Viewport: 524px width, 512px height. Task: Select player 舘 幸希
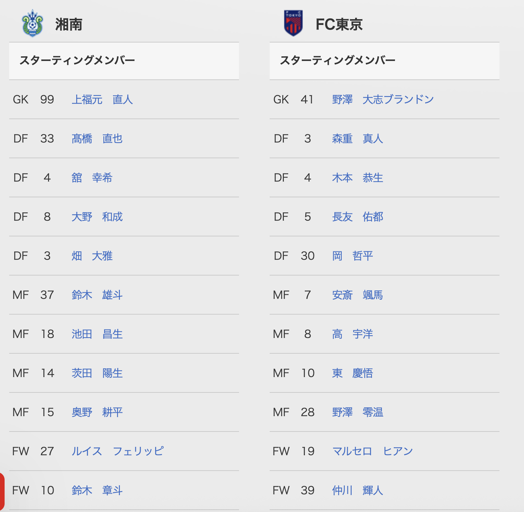(92, 178)
